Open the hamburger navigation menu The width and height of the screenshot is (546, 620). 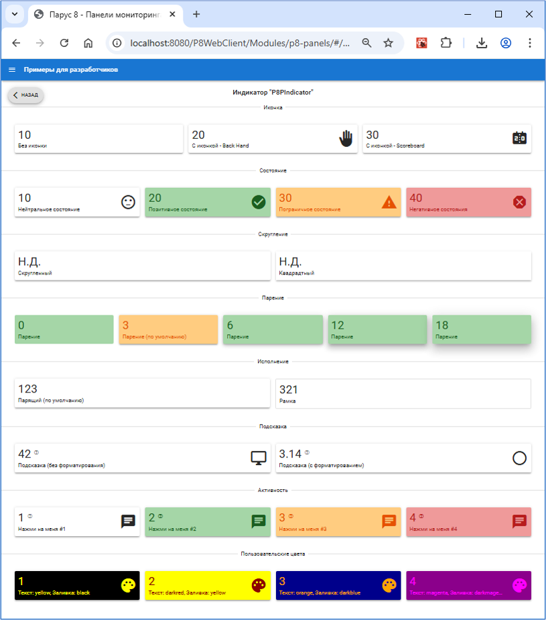(12, 70)
